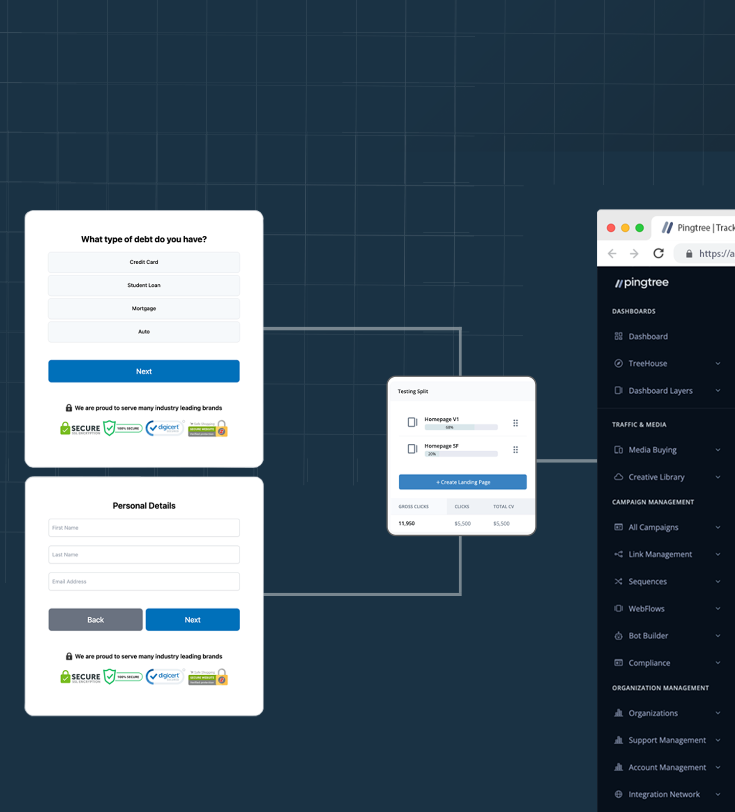Image resolution: width=735 pixels, height=812 pixels.
Task: Click the TreeHouse compass icon
Action: [618, 363]
